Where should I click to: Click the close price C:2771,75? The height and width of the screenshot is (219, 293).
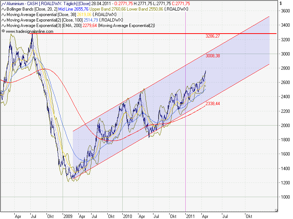point(181,4)
